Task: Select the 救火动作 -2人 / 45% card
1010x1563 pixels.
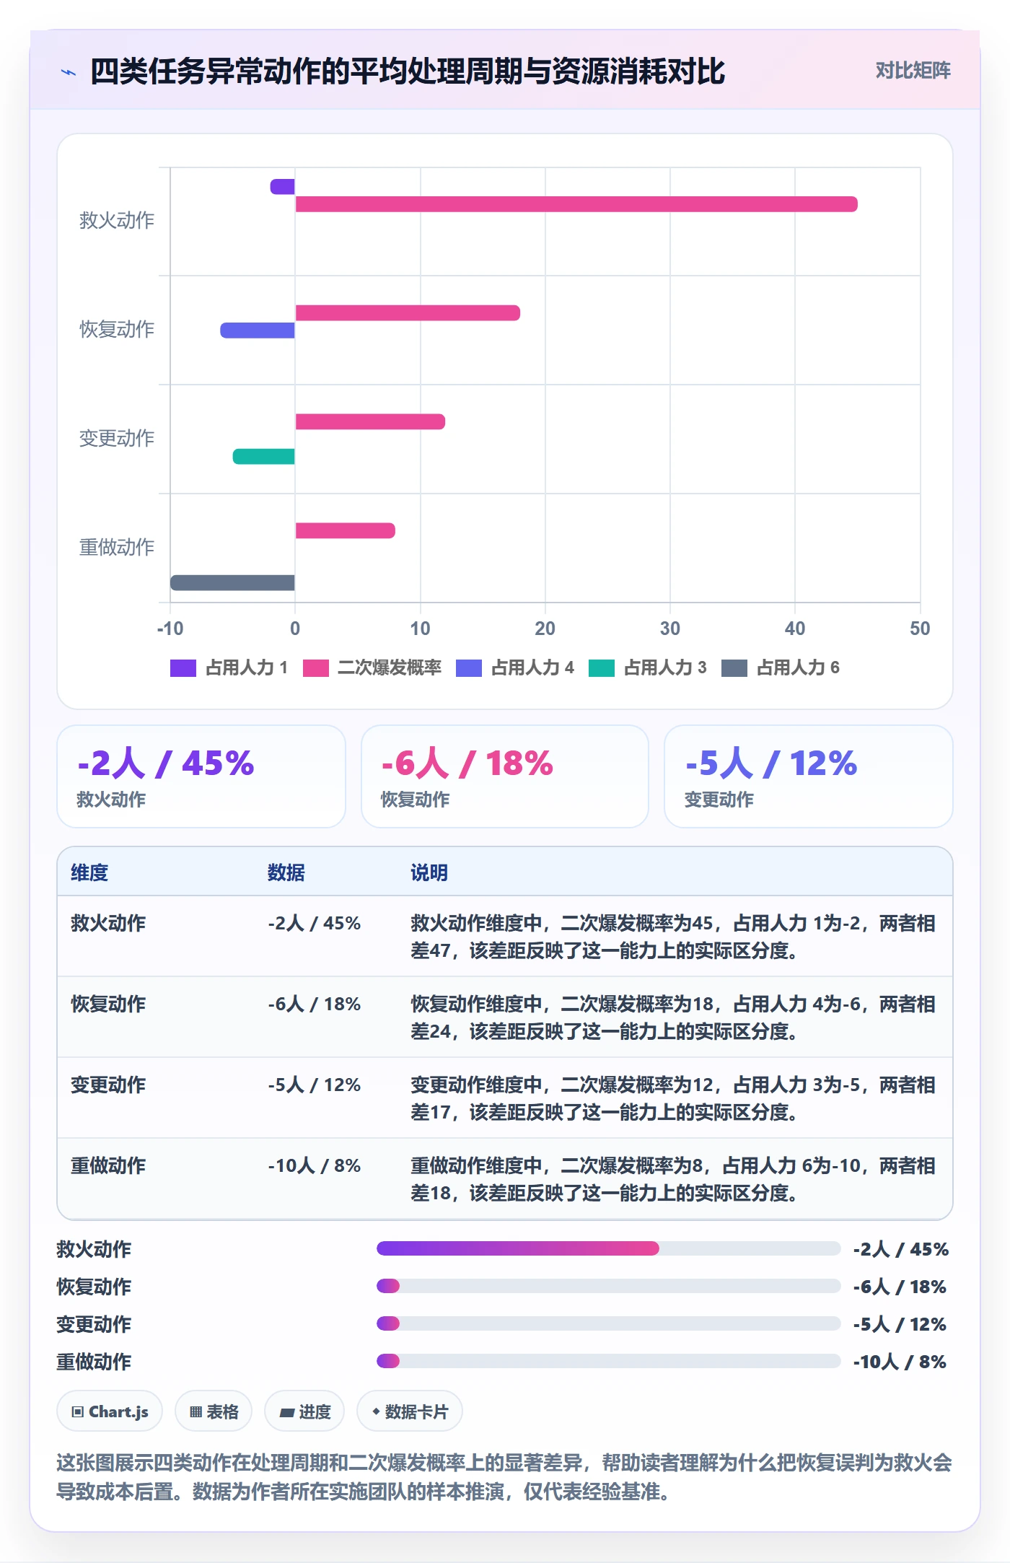Action: tap(201, 776)
